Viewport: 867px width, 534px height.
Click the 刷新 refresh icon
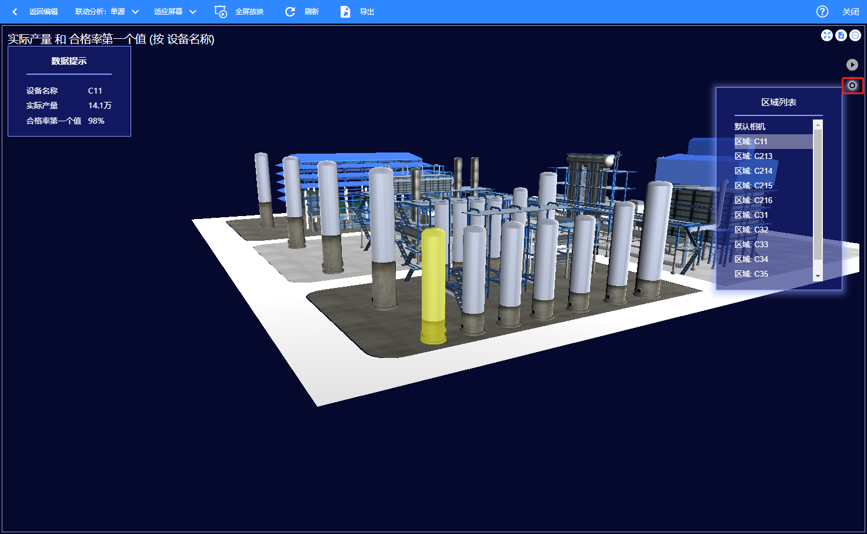(x=290, y=12)
